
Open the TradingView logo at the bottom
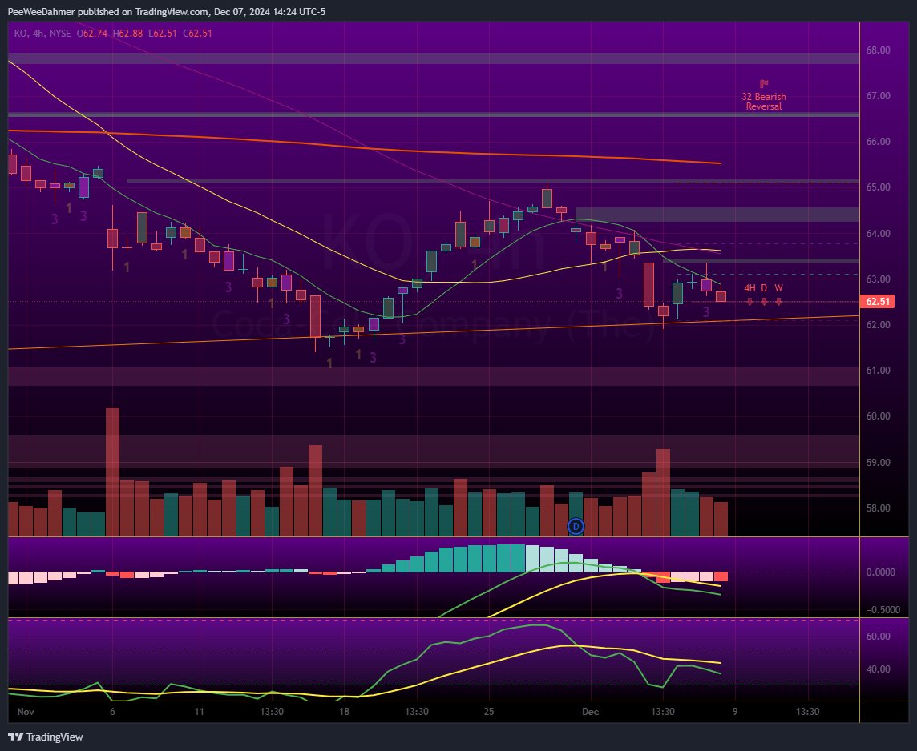[46, 737]
